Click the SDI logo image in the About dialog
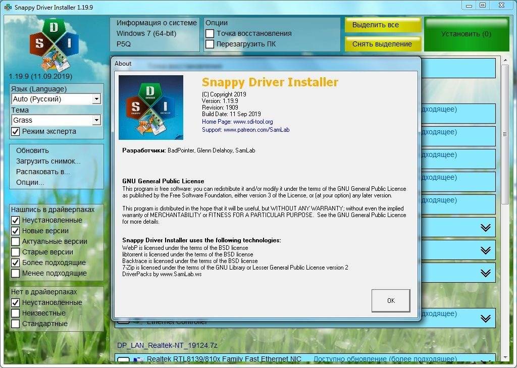The width and height of the screenshot is (517, 368). pyautogui.click(x=150, y=107)
